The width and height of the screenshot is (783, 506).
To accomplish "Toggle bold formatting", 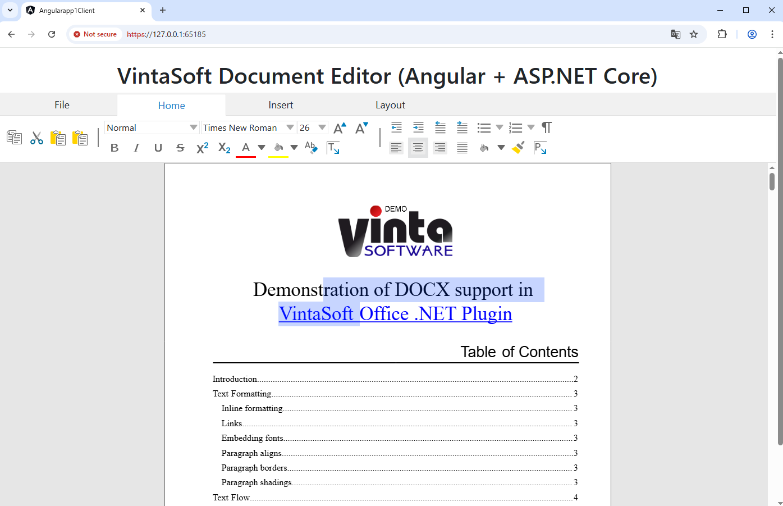I will pos(115,148).
